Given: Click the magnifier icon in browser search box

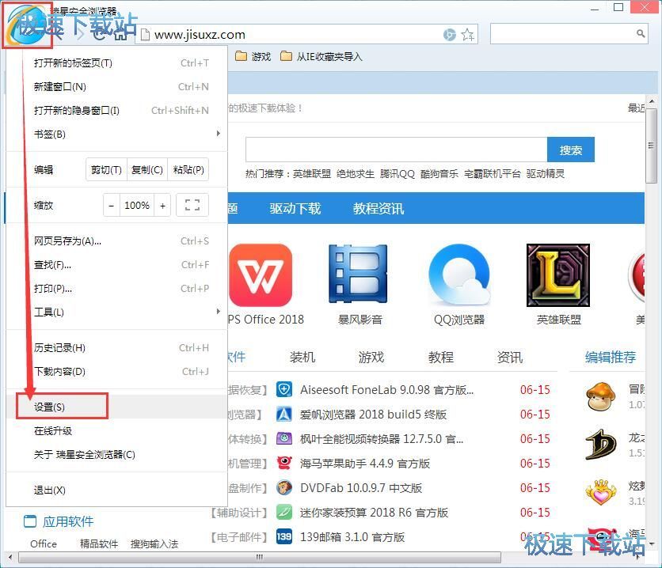Looking at the screenshot, I should pyautogui.click(x=641, y=33).
